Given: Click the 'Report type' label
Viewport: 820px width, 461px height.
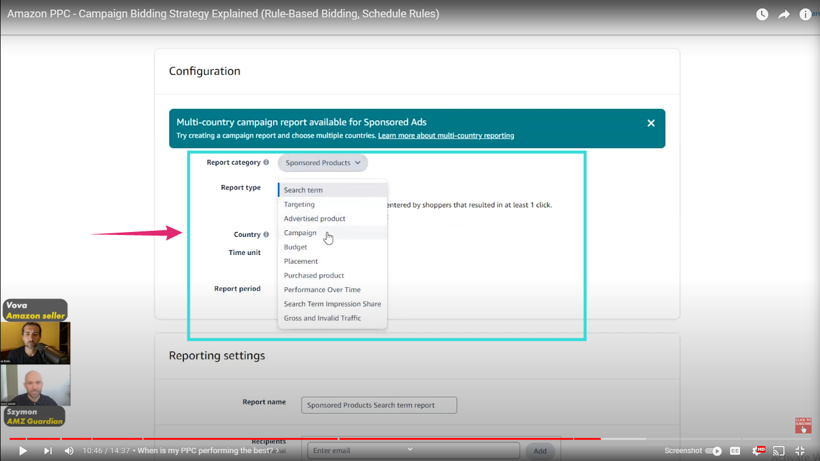Looking at the screenshot, I should point(241,188).
